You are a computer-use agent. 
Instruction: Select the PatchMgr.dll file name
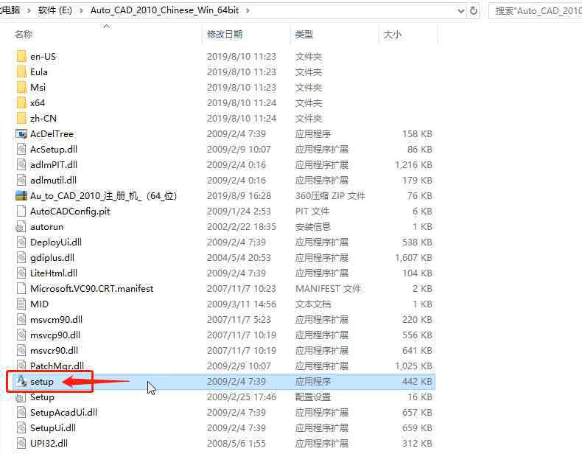coord(57,366)
